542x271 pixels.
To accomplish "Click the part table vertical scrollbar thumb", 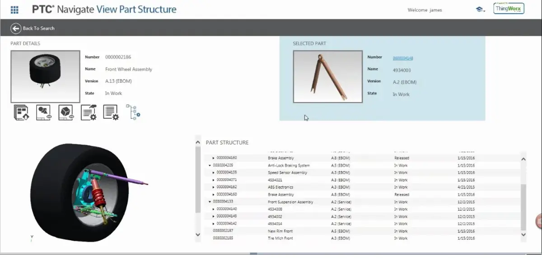I will pos(523,206).
